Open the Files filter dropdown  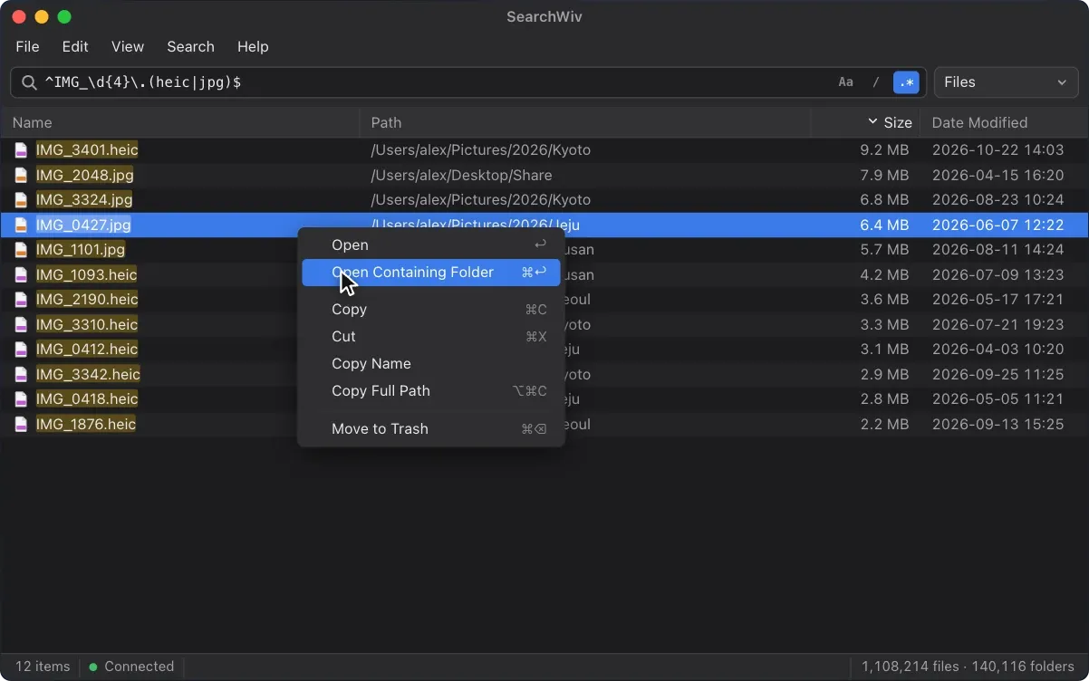1006,82
